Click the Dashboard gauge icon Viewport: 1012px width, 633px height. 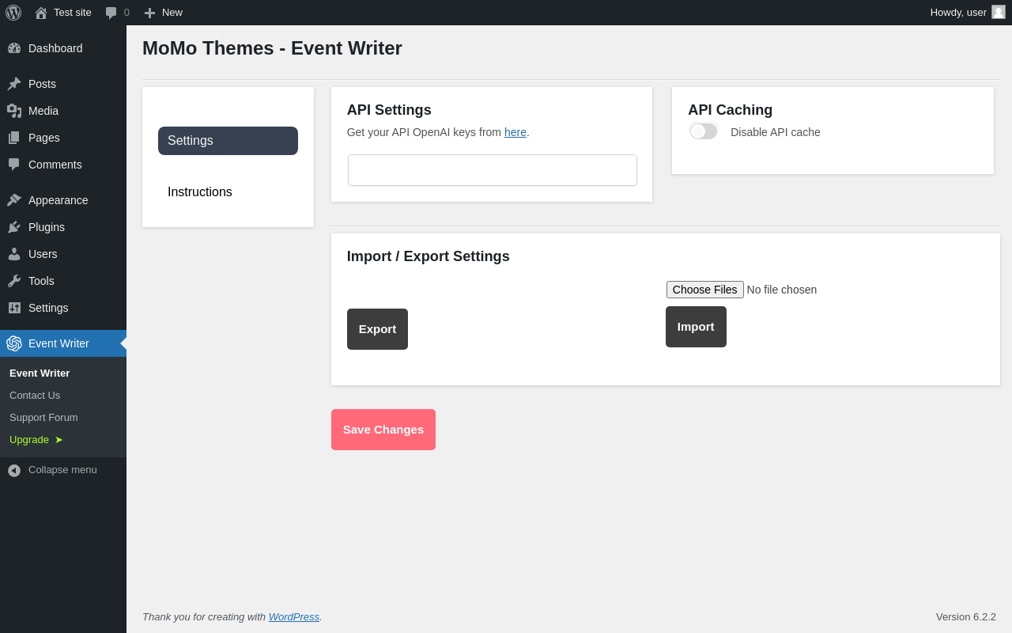[14, 48]
